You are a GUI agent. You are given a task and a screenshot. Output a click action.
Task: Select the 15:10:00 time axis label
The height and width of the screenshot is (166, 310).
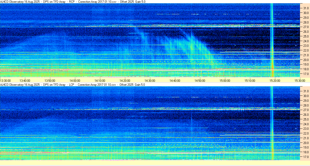(250, 80)
